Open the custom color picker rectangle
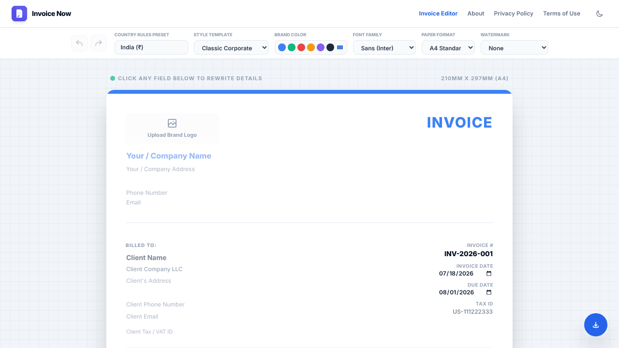Viewport: 619px width, 348px height. coord(340,47)
